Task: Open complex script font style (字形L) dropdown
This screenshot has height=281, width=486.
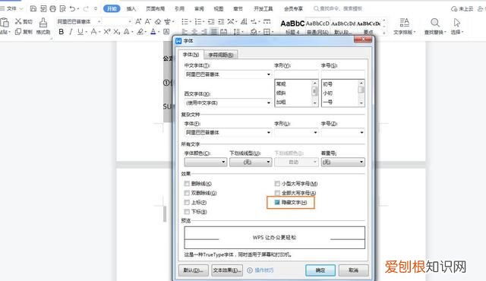Action: coord(315,132)
